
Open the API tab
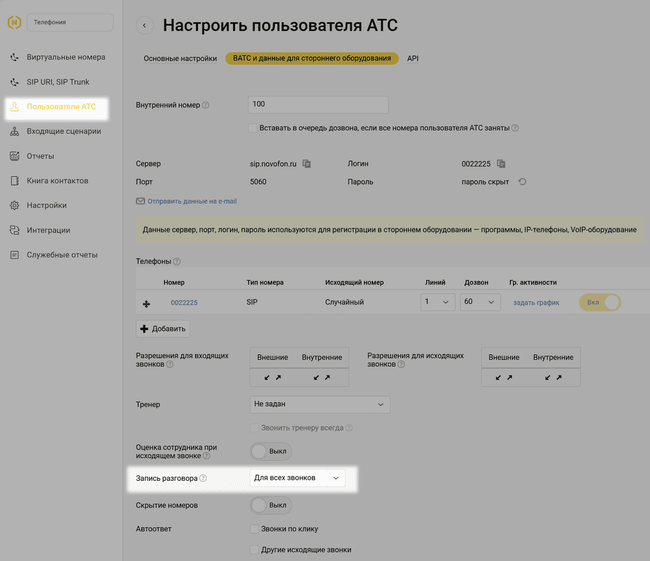413,59
